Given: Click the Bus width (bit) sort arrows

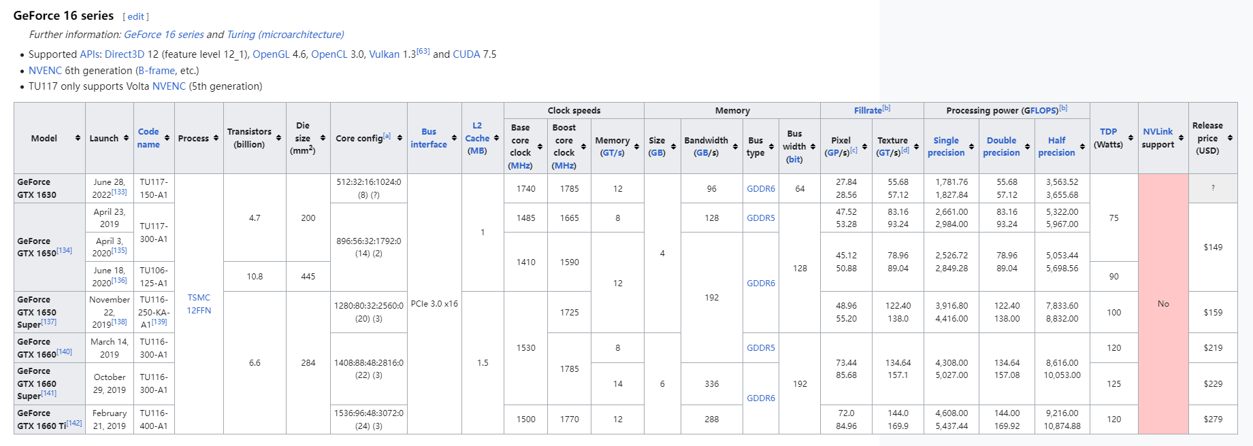Looking at the screenshot, I should pyautogui.click(x=813, y=147).
